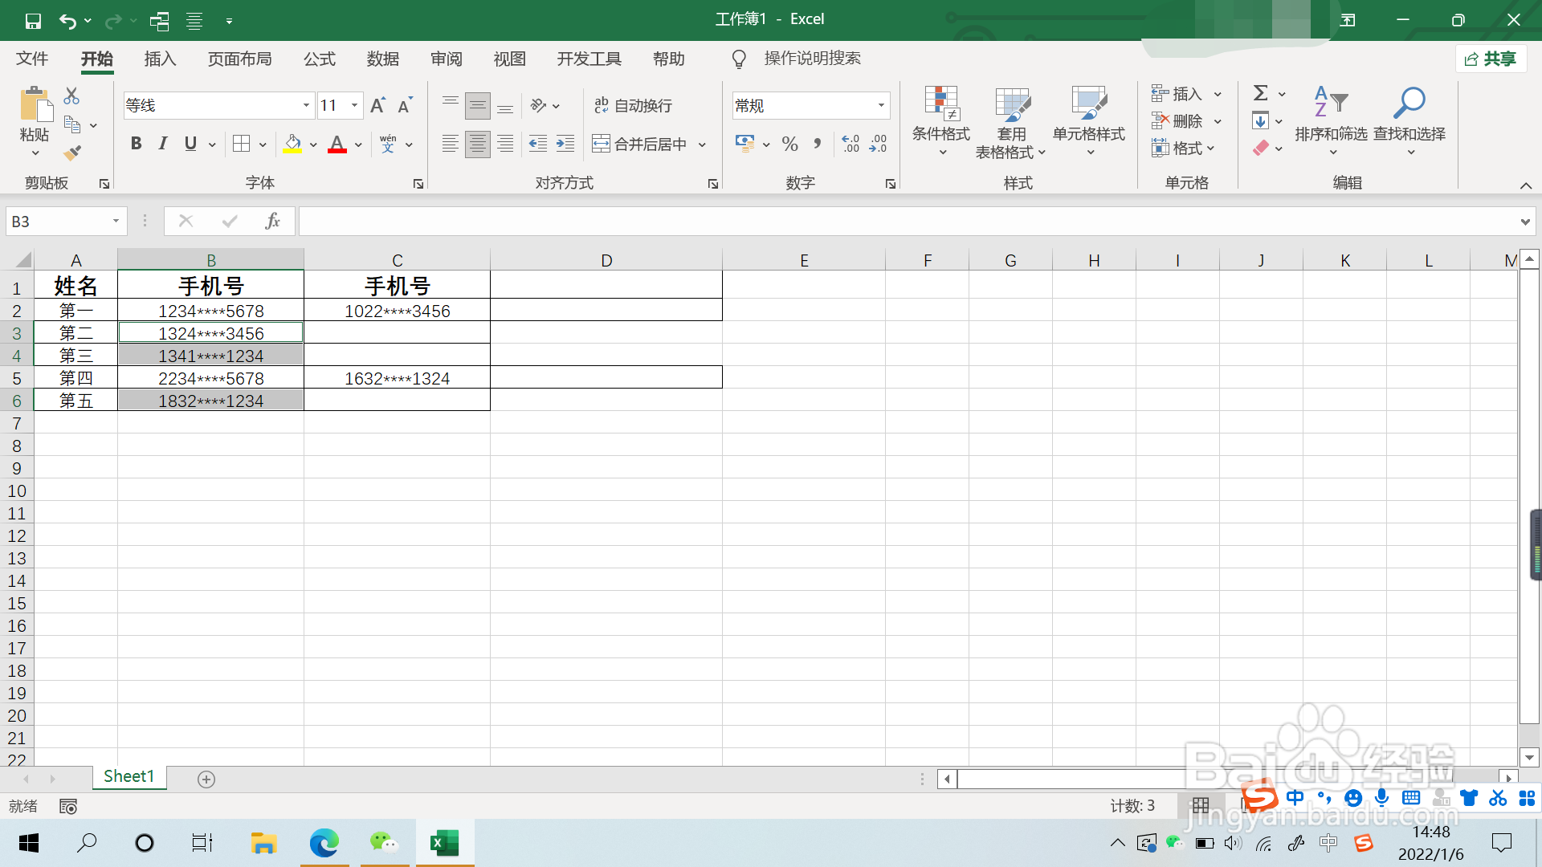Toggle Wrap Text (自动换行)
1542x867 pixels.
point(634,105)
